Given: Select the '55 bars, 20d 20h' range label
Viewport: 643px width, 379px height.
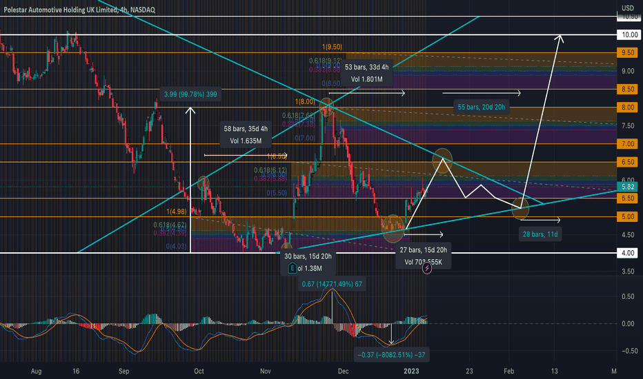Looking at the screenshot, I should point(482,107).
